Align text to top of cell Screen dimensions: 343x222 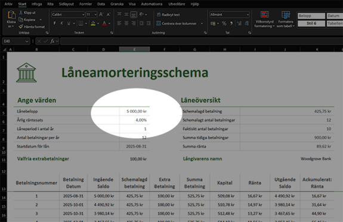(119, 14)
